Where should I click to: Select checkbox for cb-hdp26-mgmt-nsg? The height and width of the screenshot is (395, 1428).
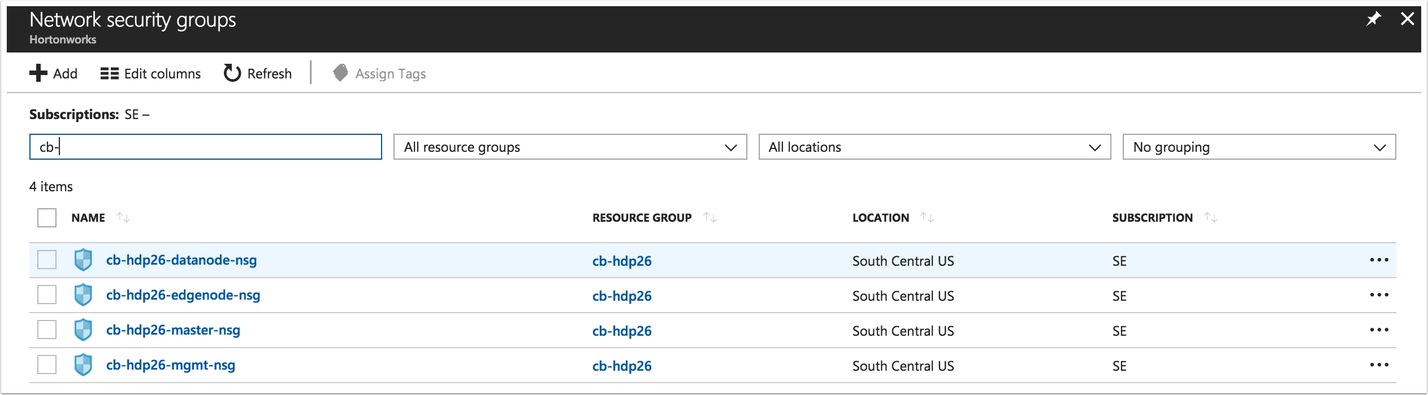pos(47,365)
